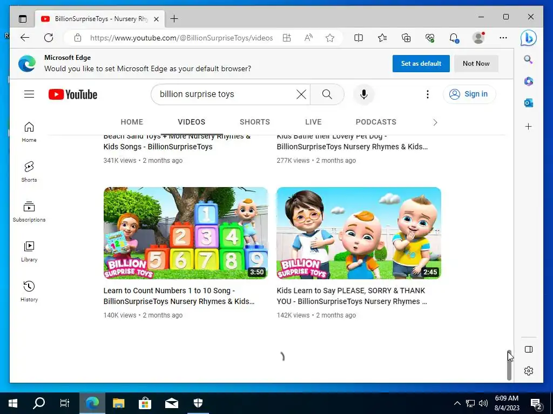This screenshot has height=414, width=553.
Task: Open the Favorites list in toolbar
Action: coord(382,38)
